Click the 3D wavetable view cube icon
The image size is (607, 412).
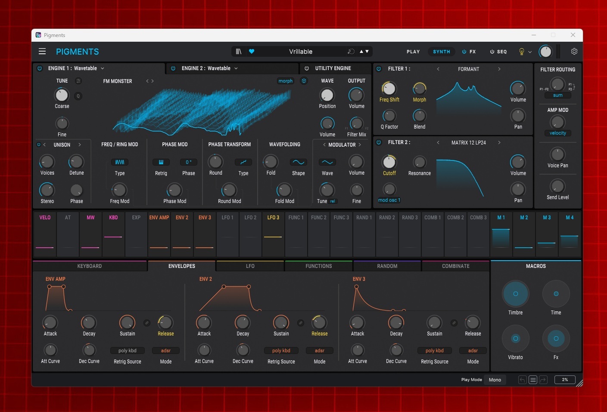(x=304, y=81)
